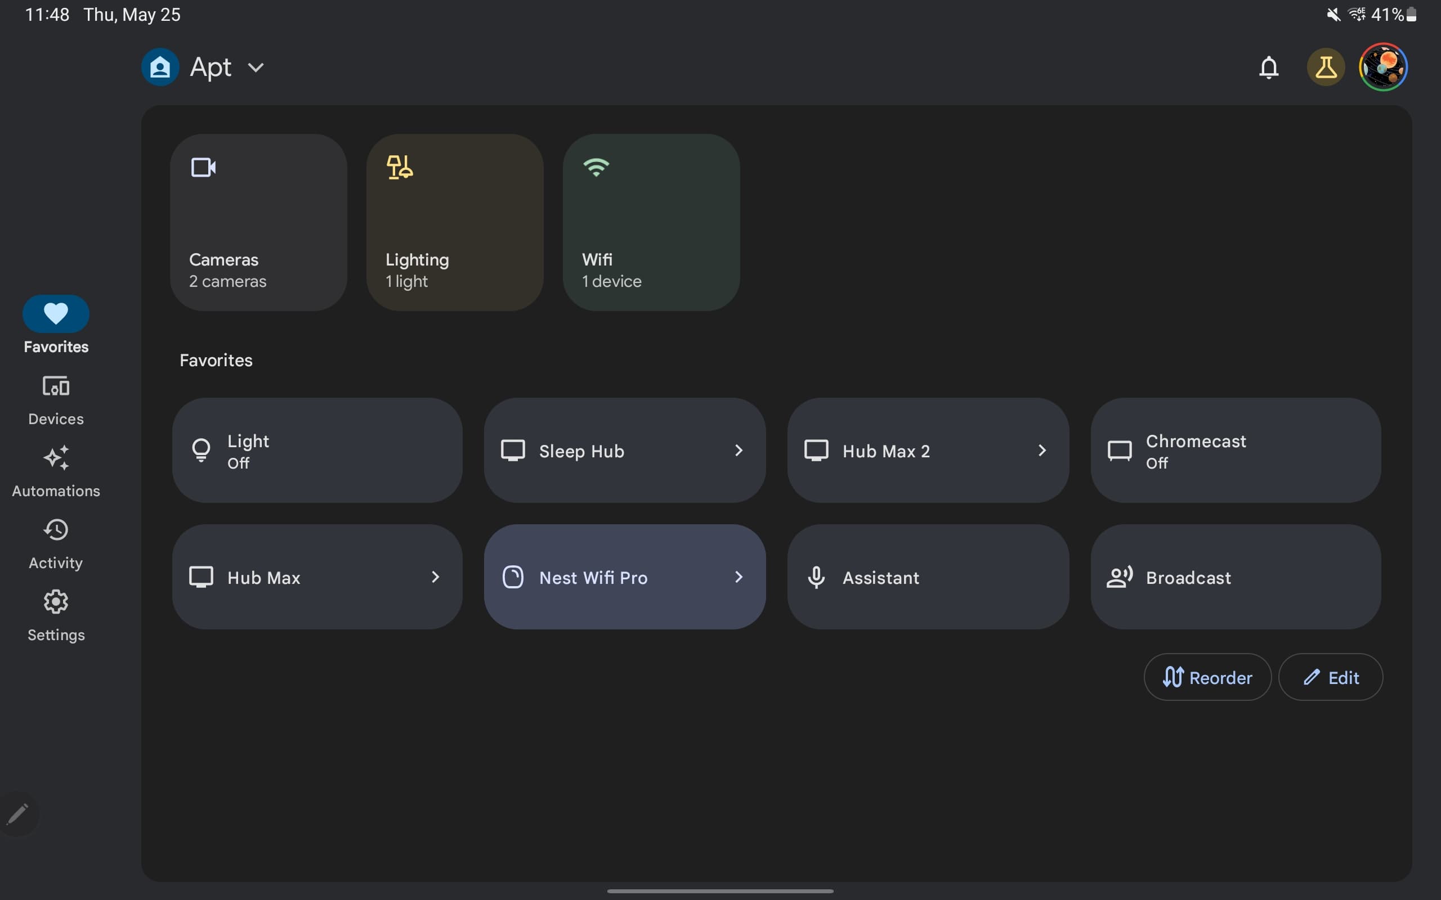This screenshot has height=900, width=1441.
Task: Open the Broadcast tile
Action: (x=1235, y=577)
